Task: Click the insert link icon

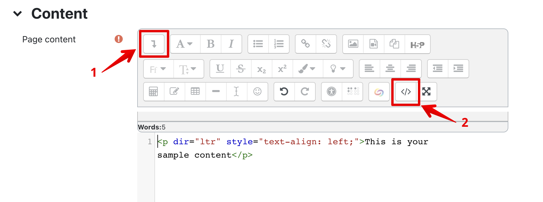Action: (305, 44)
